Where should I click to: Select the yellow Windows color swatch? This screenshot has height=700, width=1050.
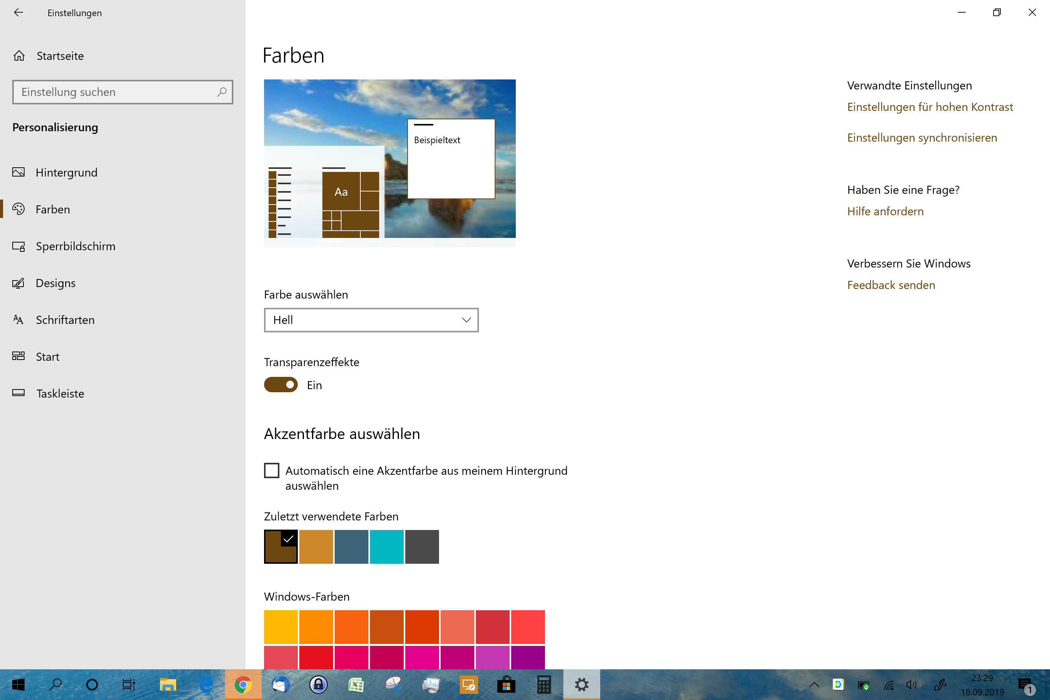point(281,627)
